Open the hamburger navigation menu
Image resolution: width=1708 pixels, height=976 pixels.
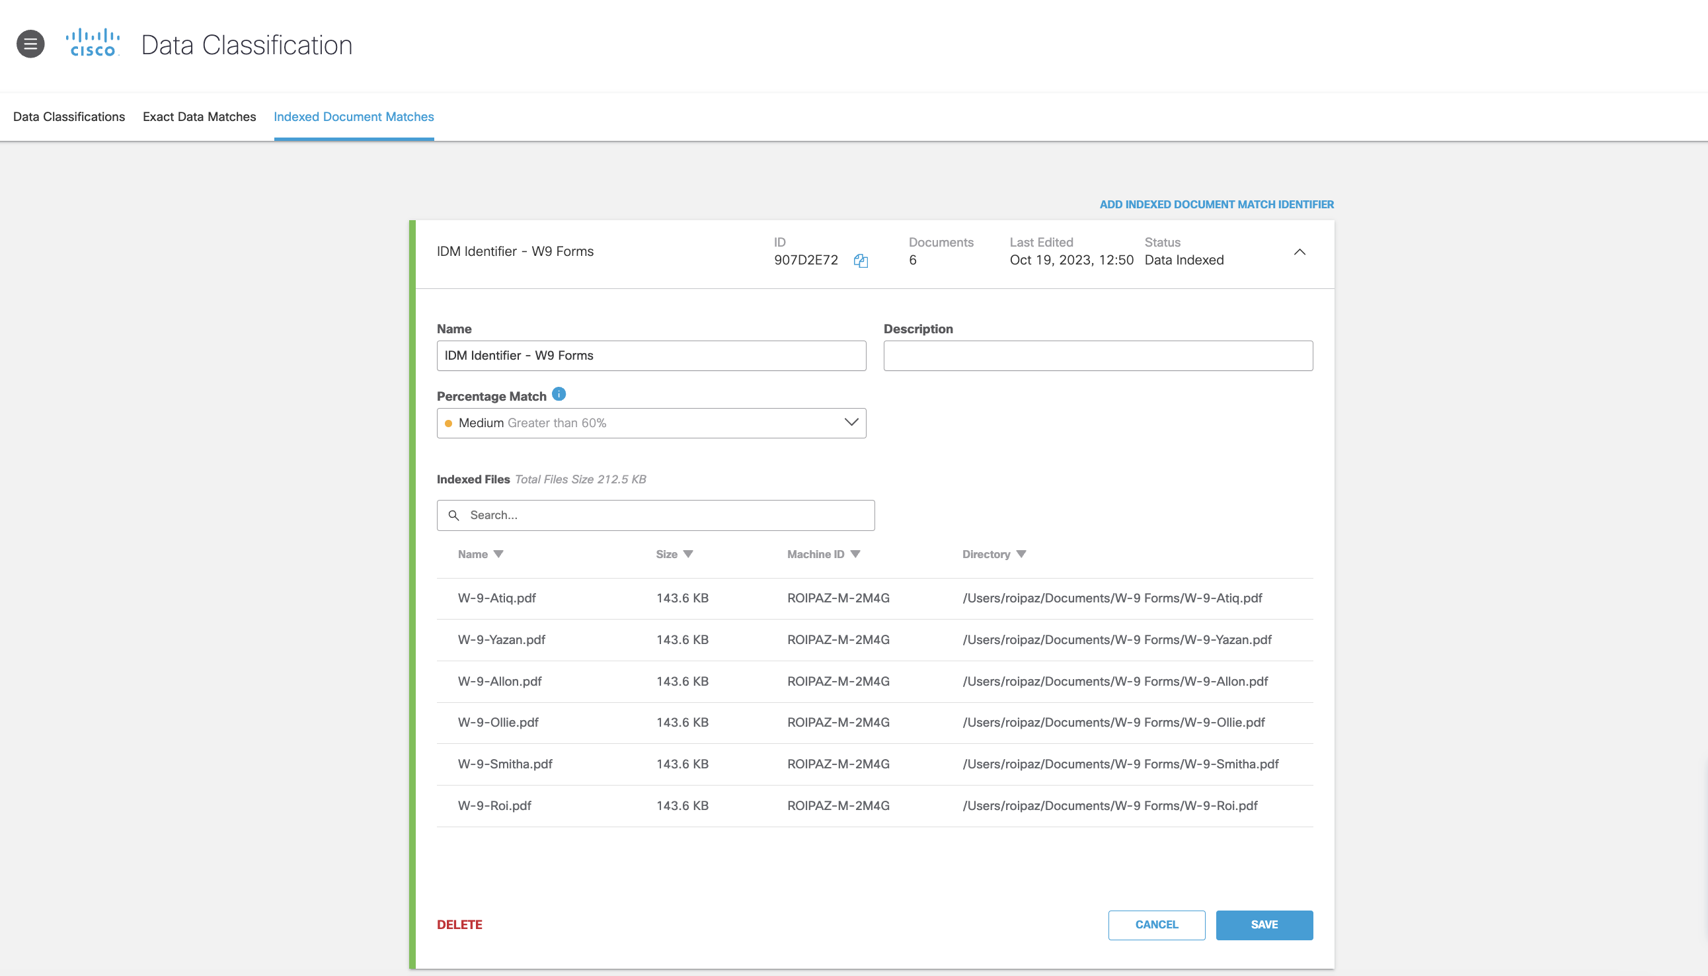[30, 44]
